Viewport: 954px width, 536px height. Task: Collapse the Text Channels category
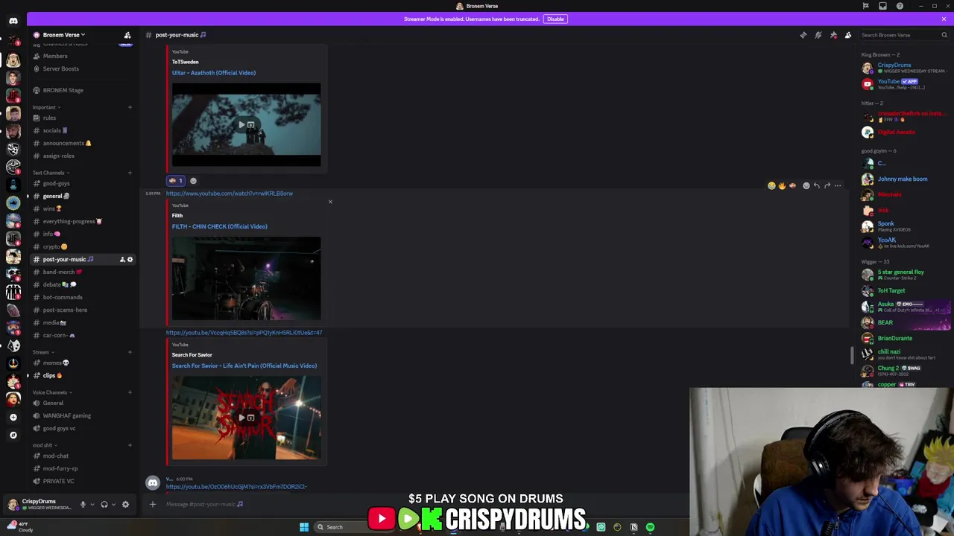tap(49, 173)
